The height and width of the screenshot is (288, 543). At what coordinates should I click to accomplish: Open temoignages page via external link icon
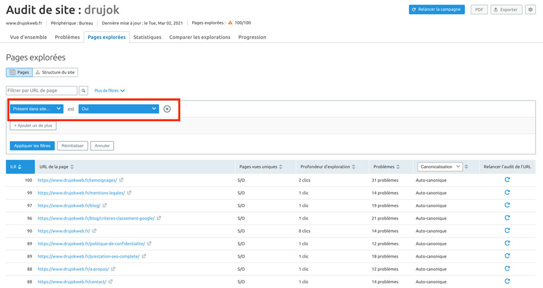coord(121,180)
